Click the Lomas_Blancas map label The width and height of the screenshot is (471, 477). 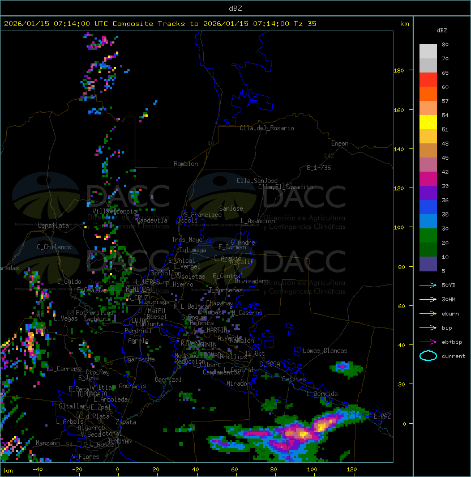coord(325,351)
